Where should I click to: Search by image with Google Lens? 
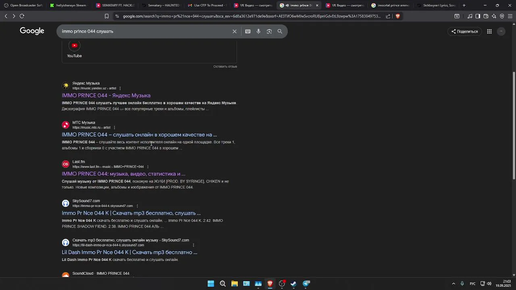coord(269,31)
